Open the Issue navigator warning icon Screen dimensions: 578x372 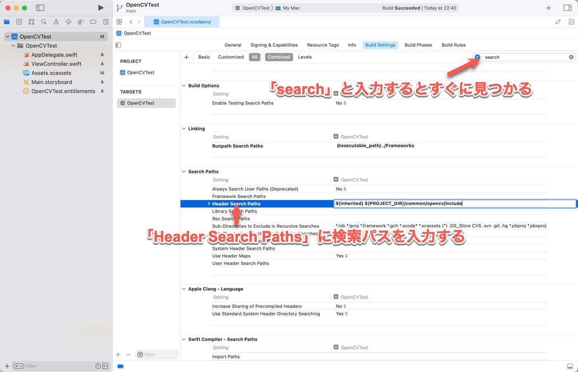point(56,22)
